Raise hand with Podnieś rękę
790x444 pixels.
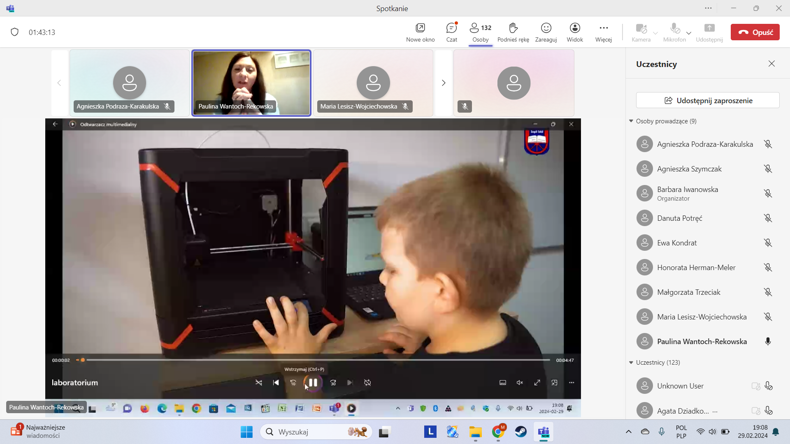point(513,32)
